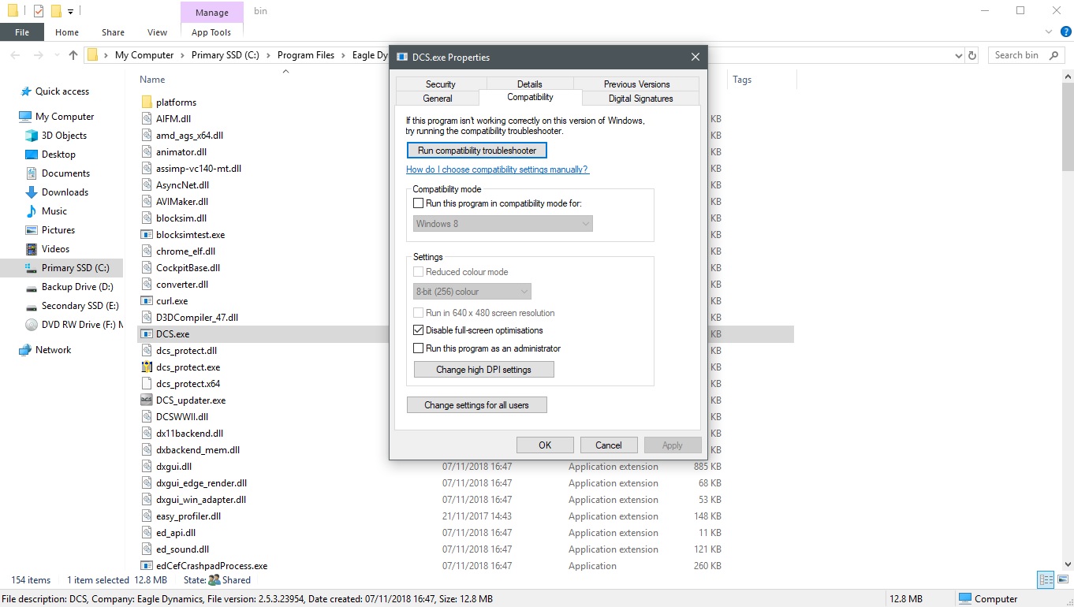Open the recent locations dropdown arrow
The width and height of the screenshot is (1074, 607).
point(56,55)
